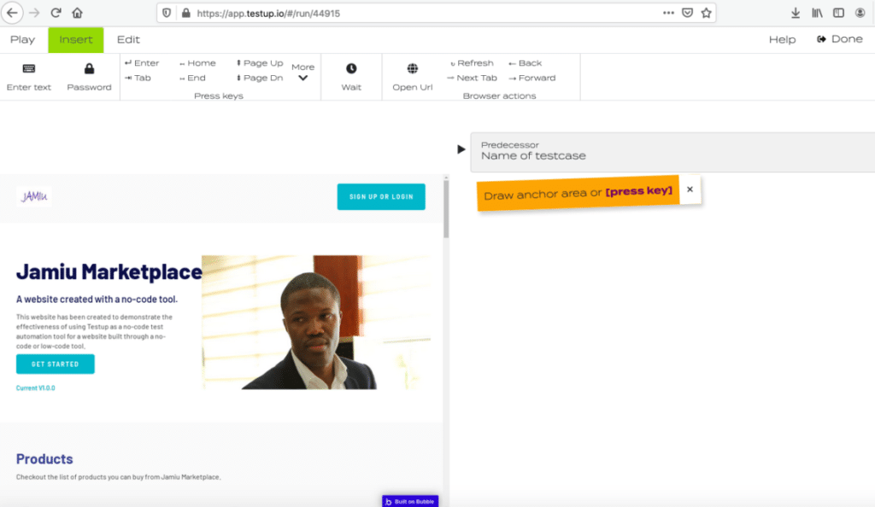Insert an Open Url step
The width and height of the screenshot is (875, 507).
pyautogui.click(x=413, y=77)
